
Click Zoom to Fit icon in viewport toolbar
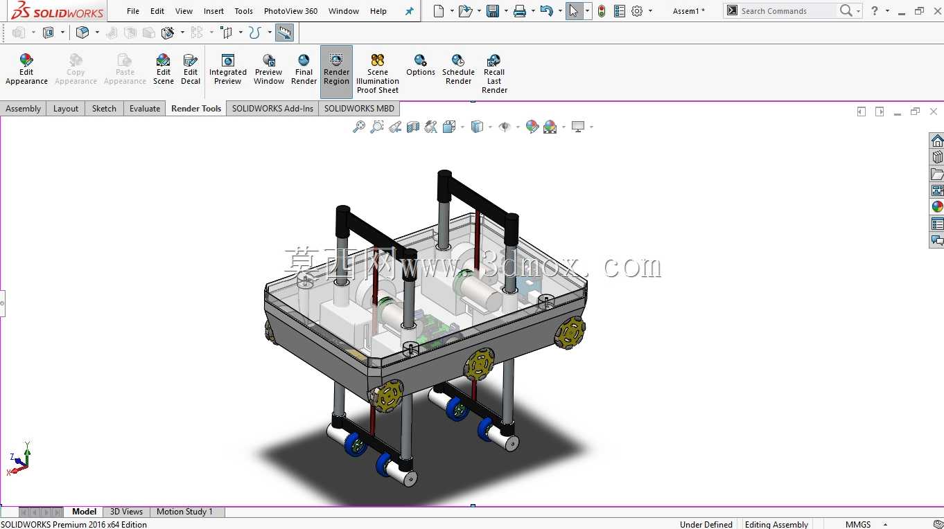(x=359, y=127)
